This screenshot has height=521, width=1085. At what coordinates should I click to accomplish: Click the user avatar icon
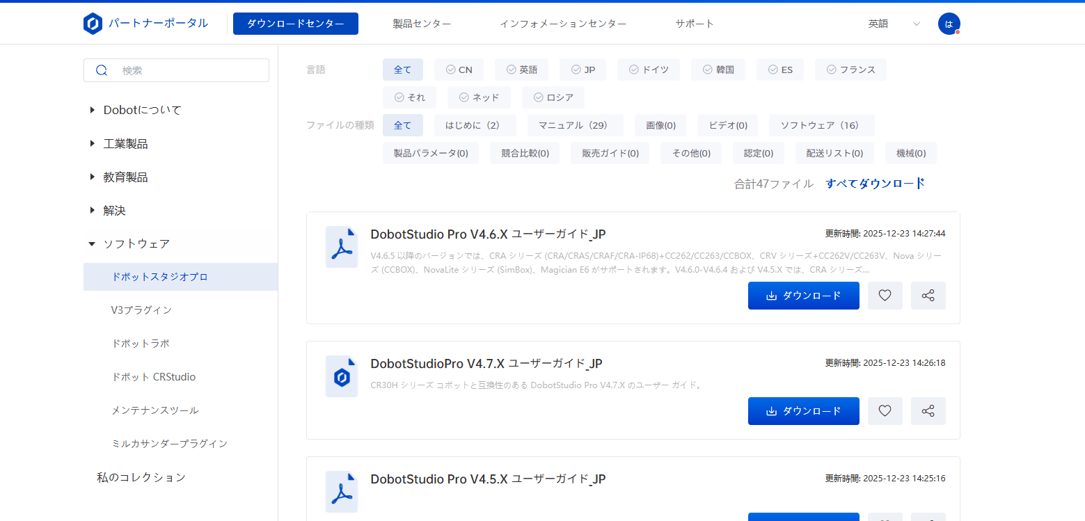click(949, 24)
